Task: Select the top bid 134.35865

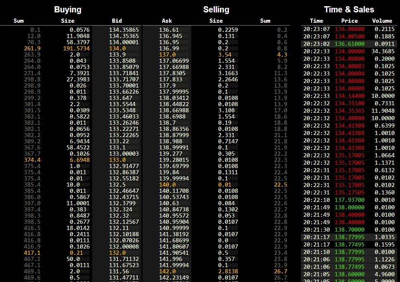Action: coord(124,30)
